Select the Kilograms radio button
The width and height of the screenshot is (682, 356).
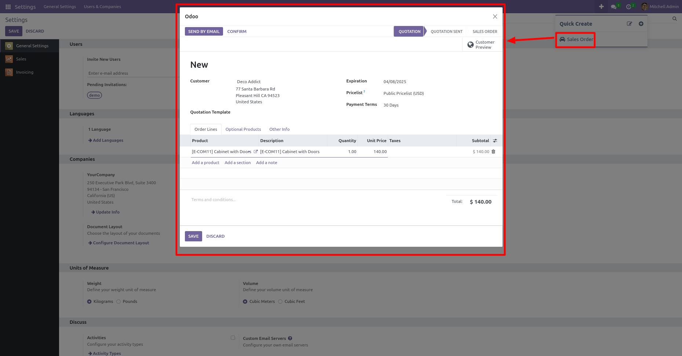[89, 301]
